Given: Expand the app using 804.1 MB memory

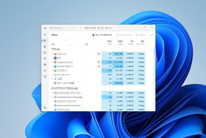Looking at the screenshot, I should click(52, 54).
